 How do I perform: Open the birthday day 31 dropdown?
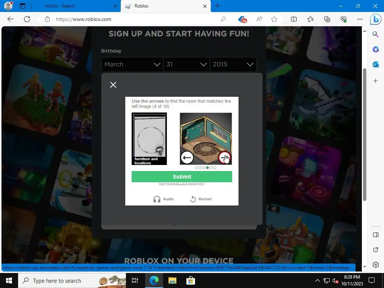(186, 64)
